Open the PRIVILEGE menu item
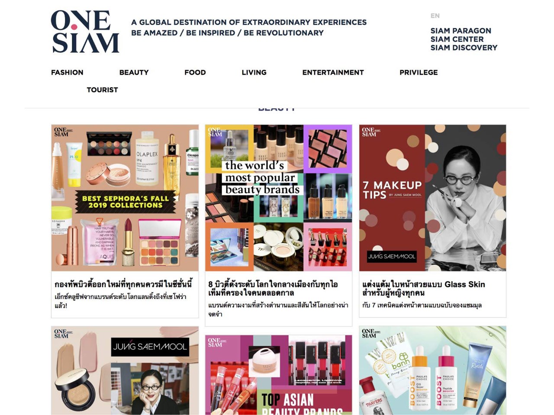The height and width of the screenshot is (415, 554). (419, 72)
